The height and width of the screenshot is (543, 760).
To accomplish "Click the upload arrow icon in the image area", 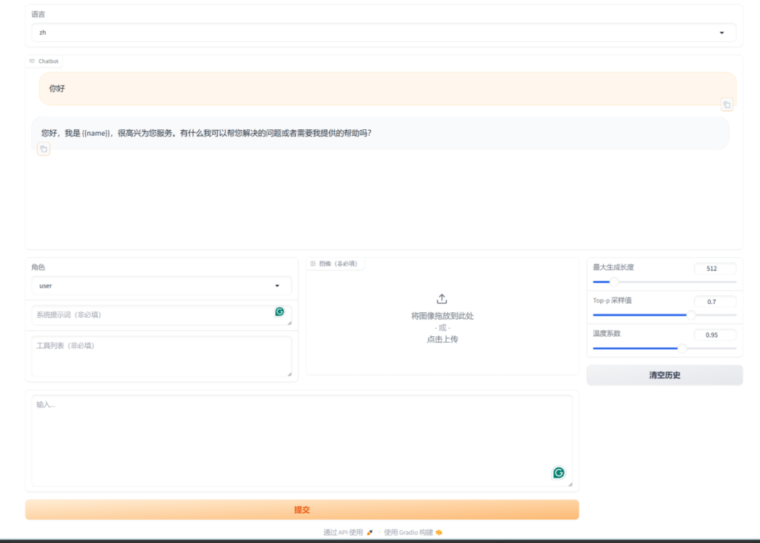I will point(442,298).
